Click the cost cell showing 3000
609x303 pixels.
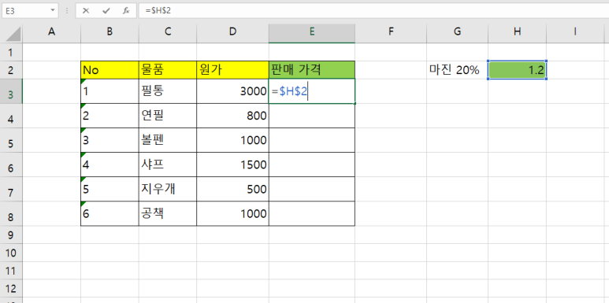click(232, 91)
